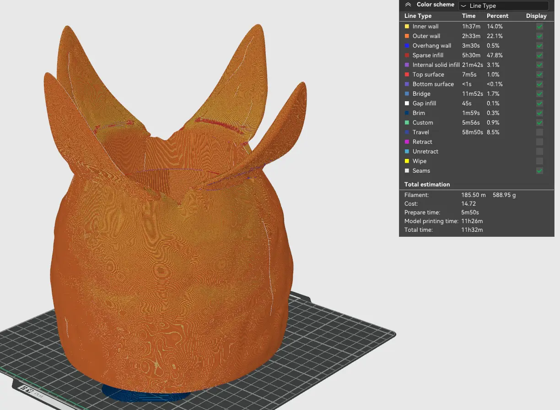Uncheck the Outer wall display checkbox
The image size is (560, 410).
click(x=539, y=36)
